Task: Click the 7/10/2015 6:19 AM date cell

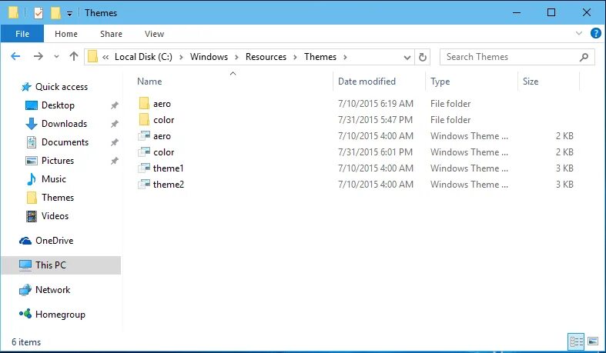Action: pos(376,104)
